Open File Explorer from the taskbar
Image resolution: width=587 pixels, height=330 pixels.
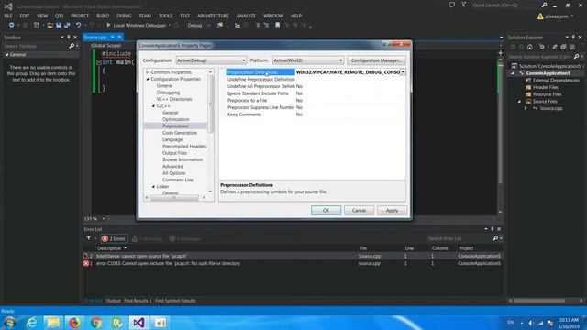coord(53,322)
